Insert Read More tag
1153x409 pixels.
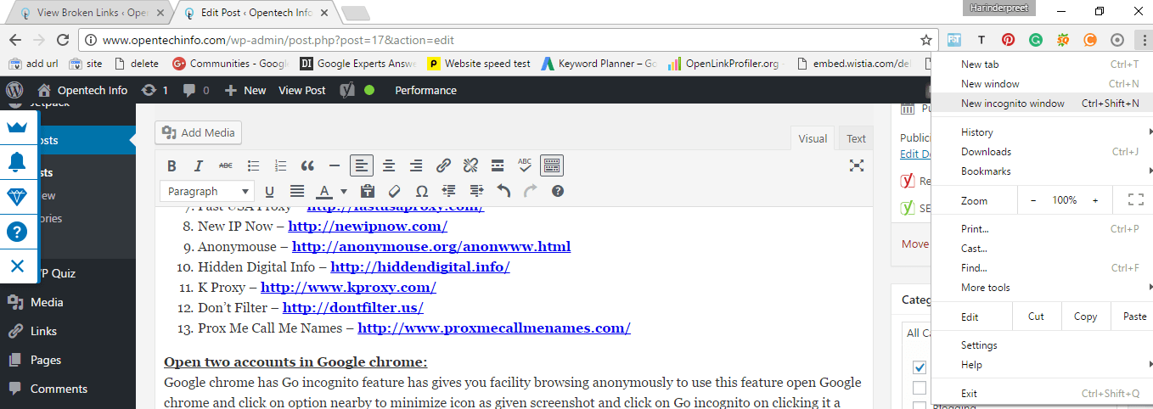click(498, 165)
